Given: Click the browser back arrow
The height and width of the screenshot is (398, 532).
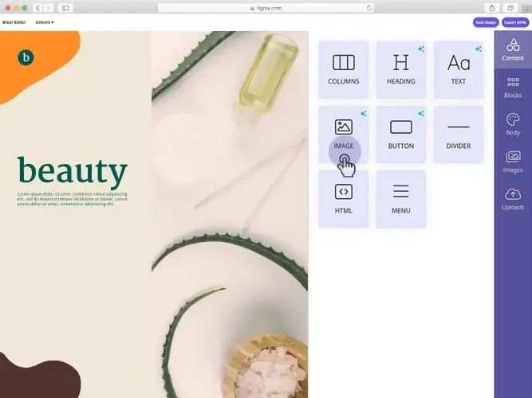Looking at the screenshot, I should (x=38, y=8).
